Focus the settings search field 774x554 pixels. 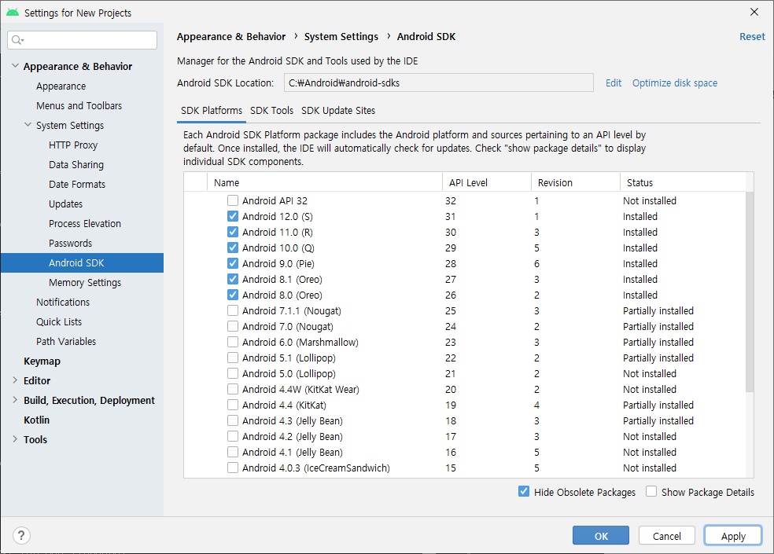pyautogui.click(x=83, y=40)
